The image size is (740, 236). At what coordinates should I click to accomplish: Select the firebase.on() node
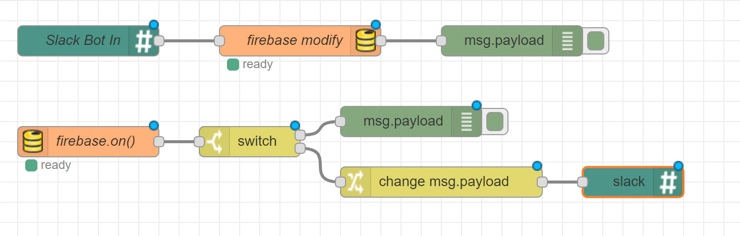pyautogui.click(x=88, y=142)
